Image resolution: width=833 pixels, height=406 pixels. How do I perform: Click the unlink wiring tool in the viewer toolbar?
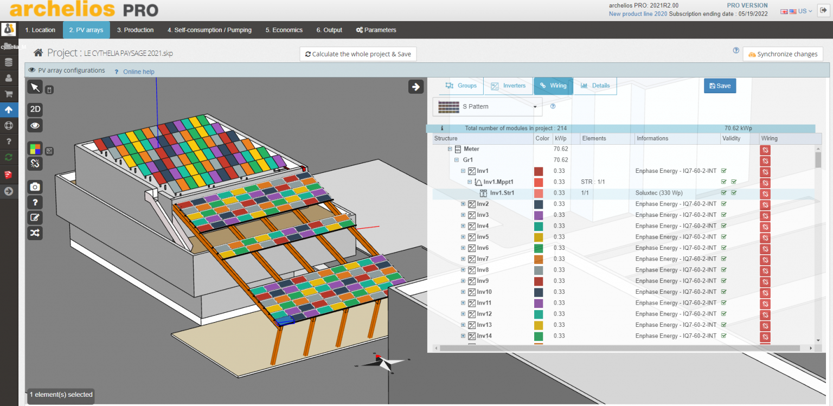point(35,163)
